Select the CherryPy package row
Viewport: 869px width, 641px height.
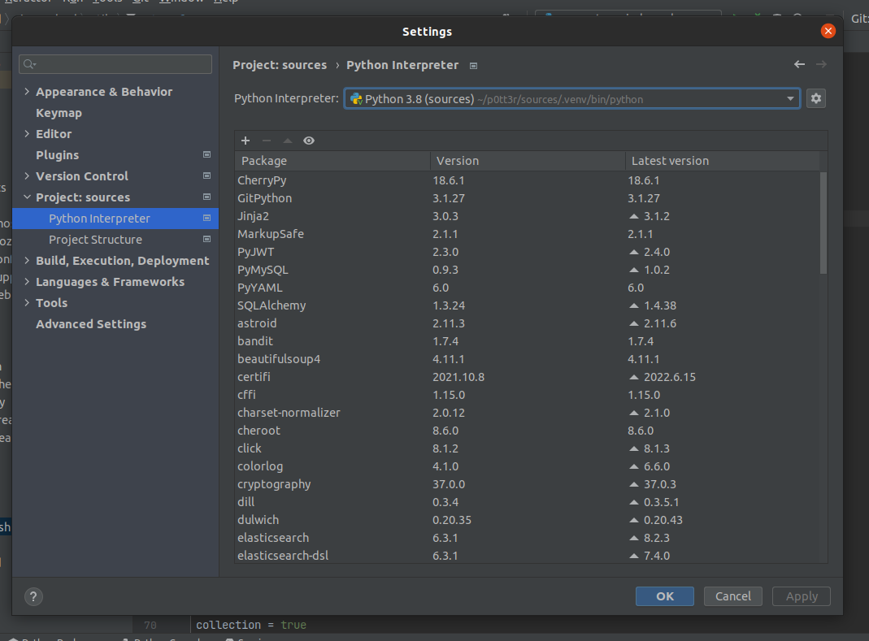coord(527,180)
